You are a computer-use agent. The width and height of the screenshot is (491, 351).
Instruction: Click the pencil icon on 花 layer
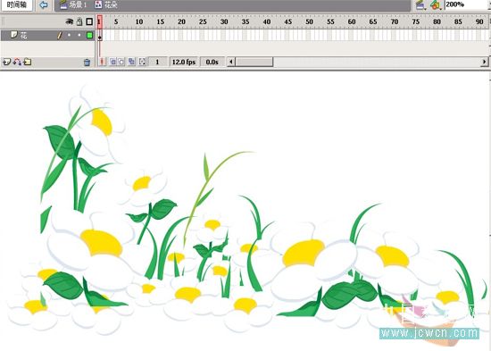coord(59,36)
